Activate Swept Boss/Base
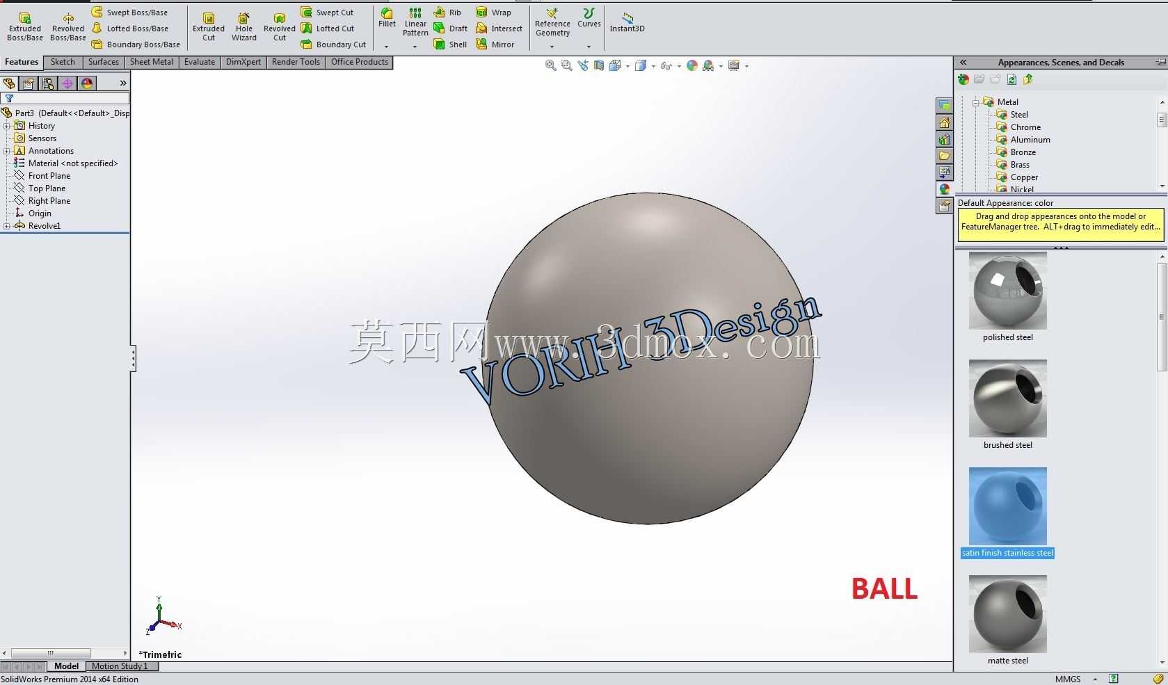The image size is (1168, 685). [x=130, y=13]
